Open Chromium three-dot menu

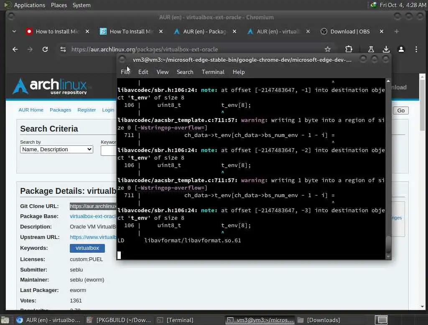[416, 49]
